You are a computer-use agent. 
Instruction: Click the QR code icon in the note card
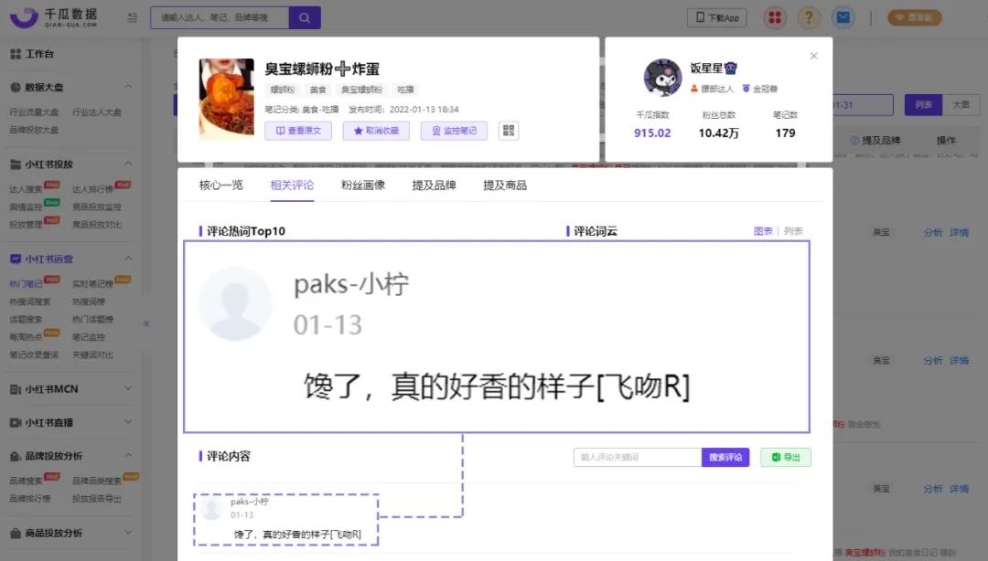(x=509, y=130)
